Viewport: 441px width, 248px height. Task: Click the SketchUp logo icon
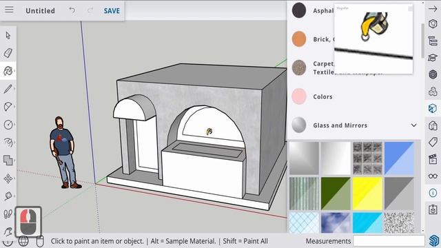point(434,240)
